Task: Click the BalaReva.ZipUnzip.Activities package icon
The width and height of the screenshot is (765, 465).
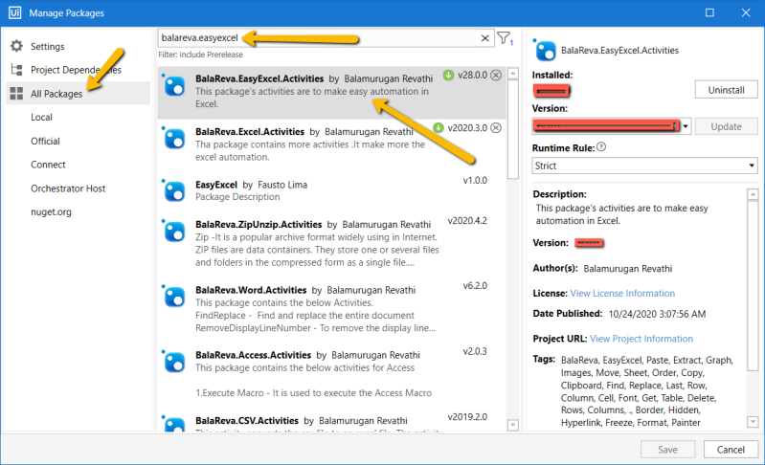Action: click(174, 231)
